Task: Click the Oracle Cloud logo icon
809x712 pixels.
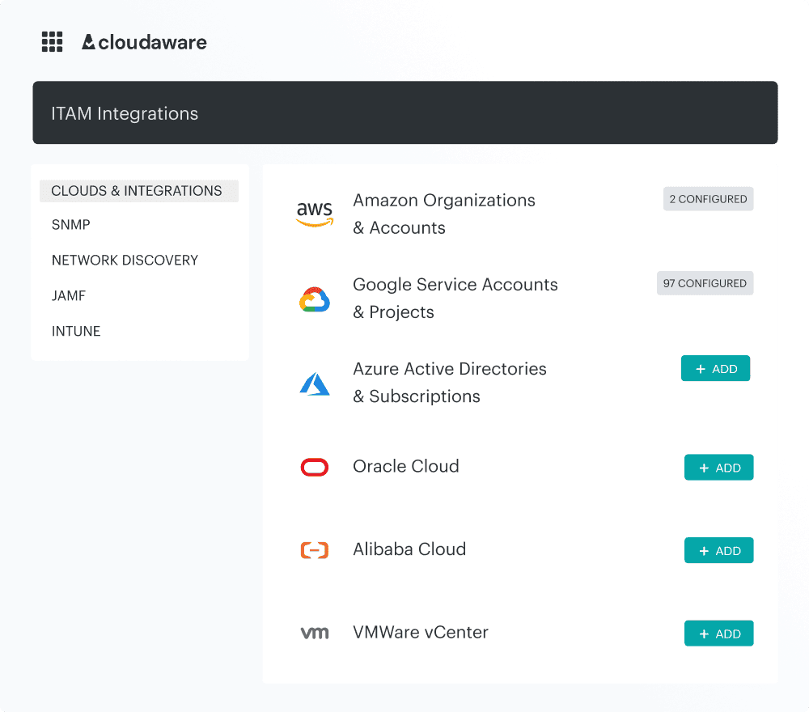Action: click(315, 467)
